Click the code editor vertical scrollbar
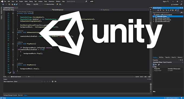 click(x=150, y=43)
